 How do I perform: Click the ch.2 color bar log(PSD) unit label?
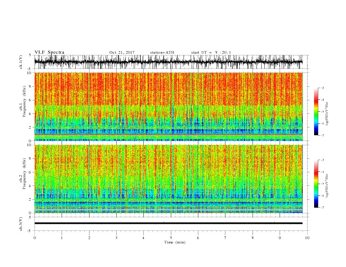327,185
